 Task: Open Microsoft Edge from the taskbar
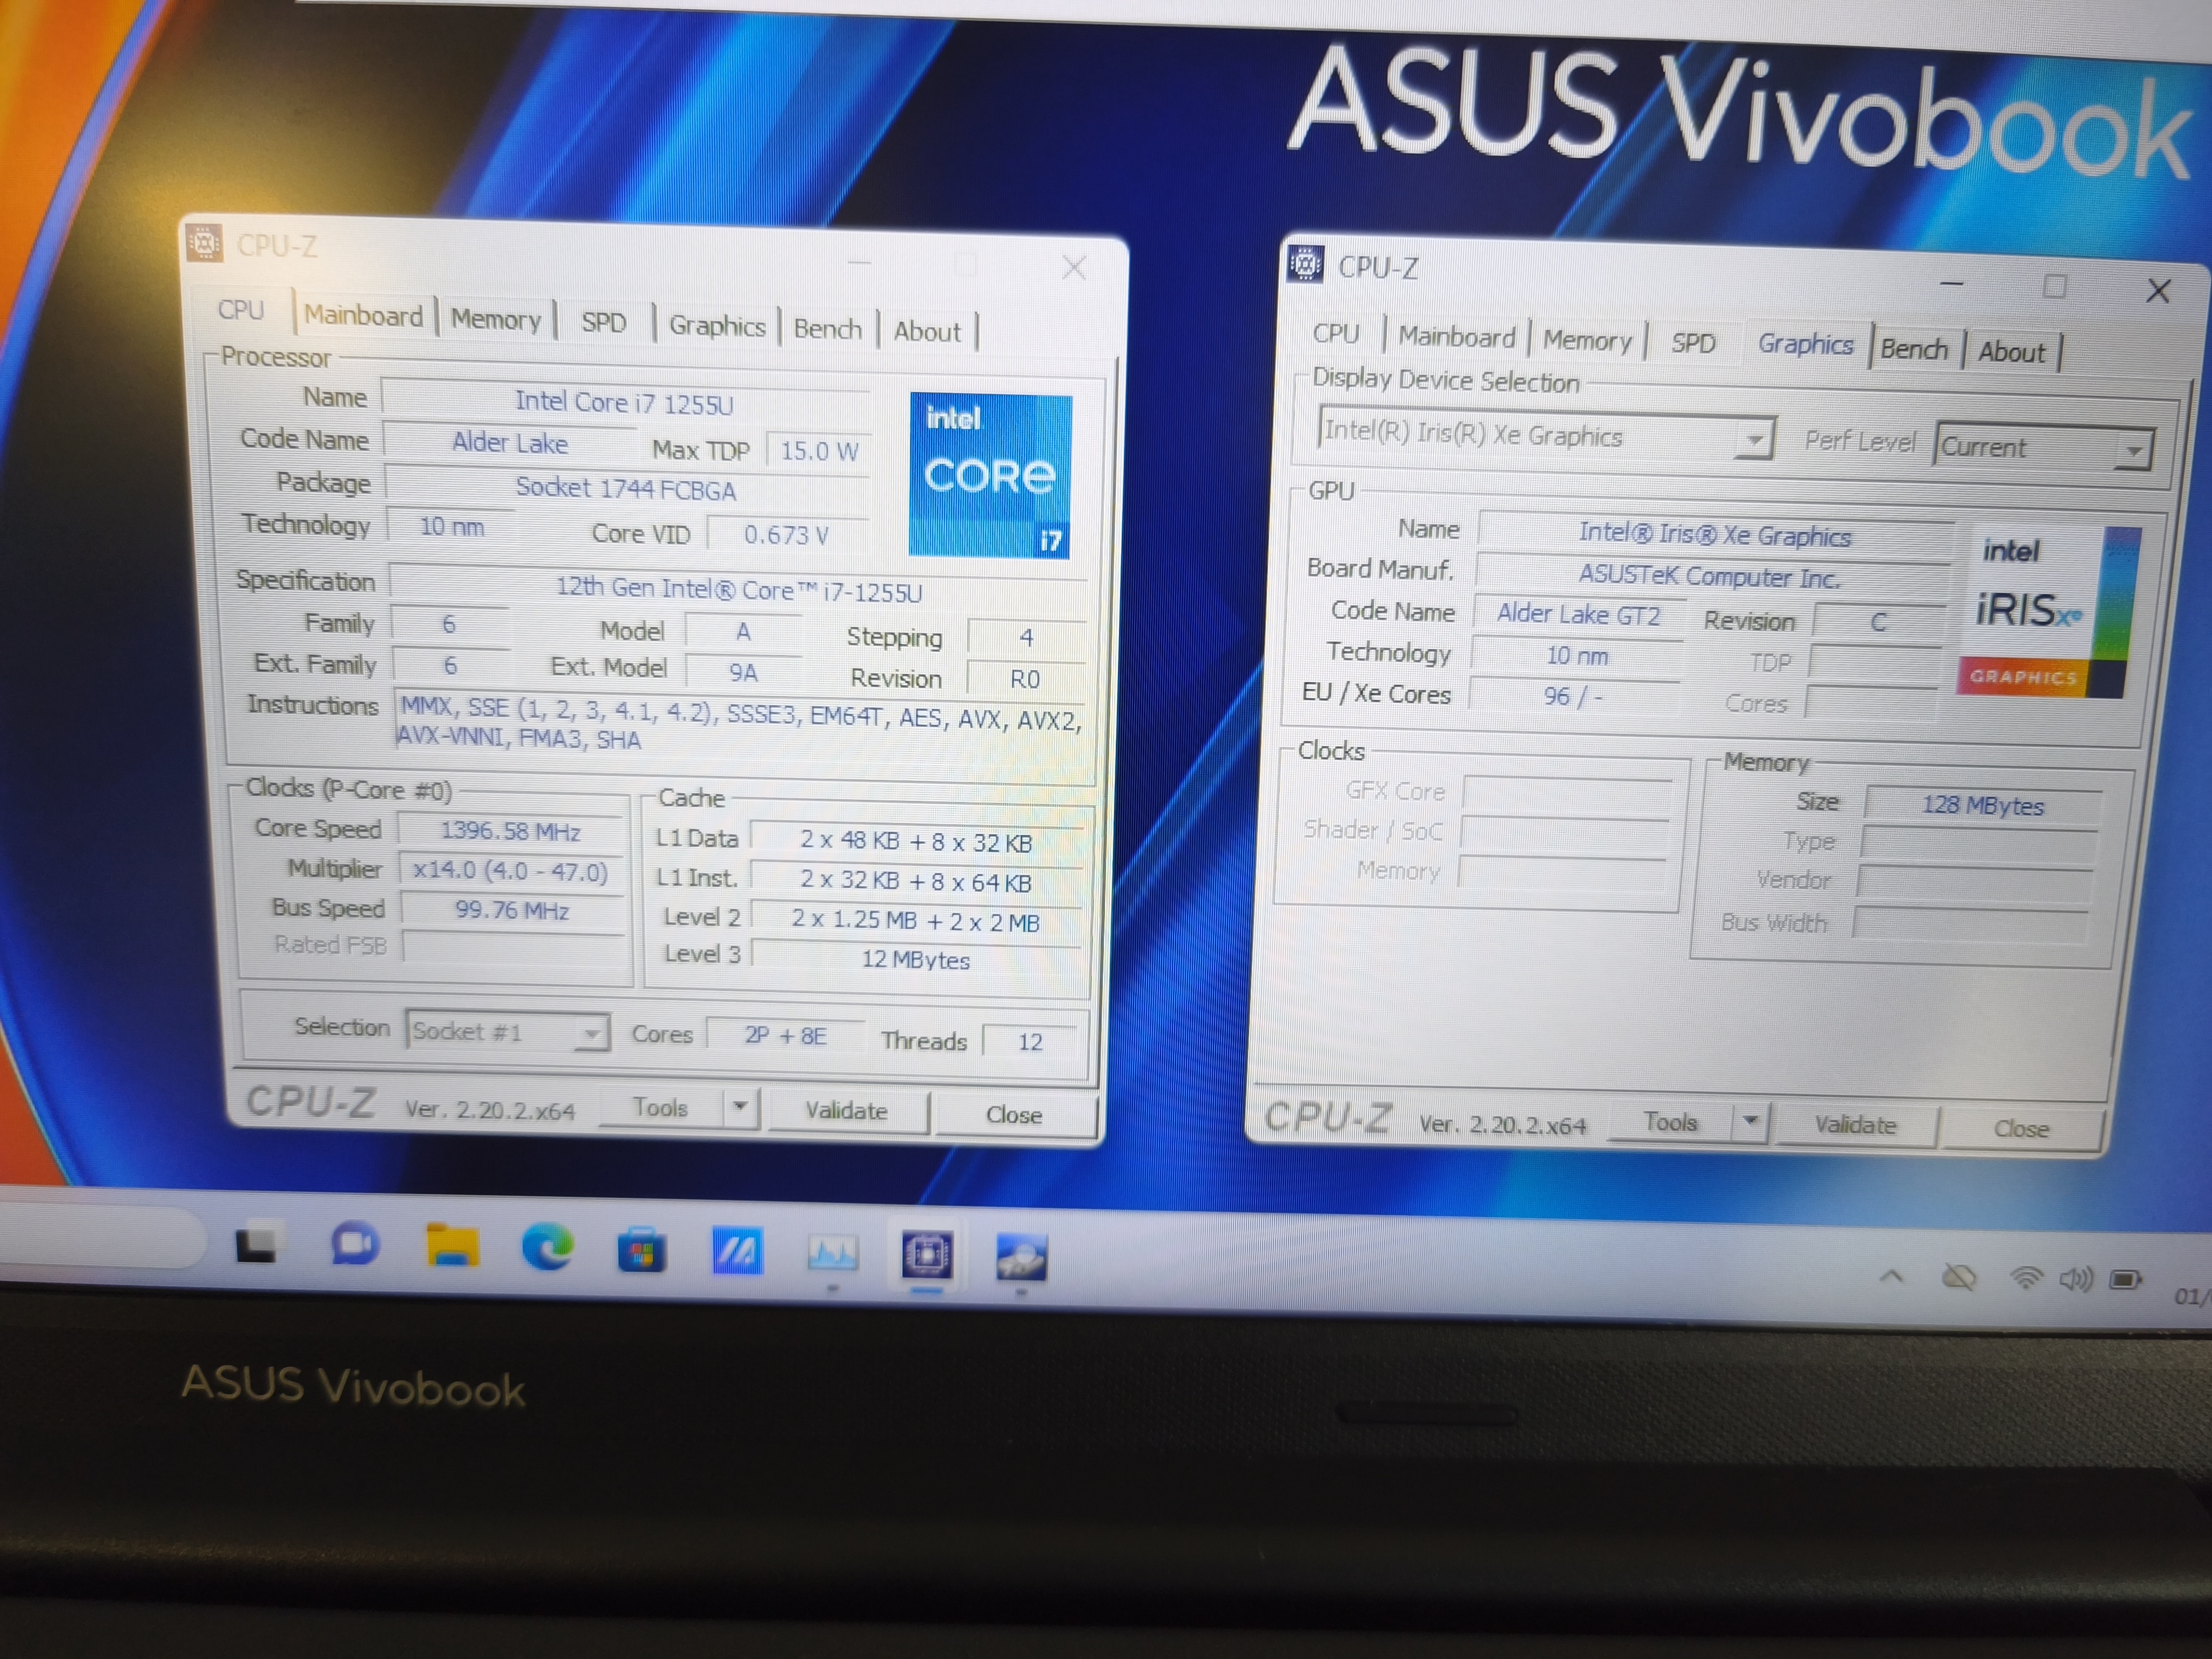coord(548,1247)
